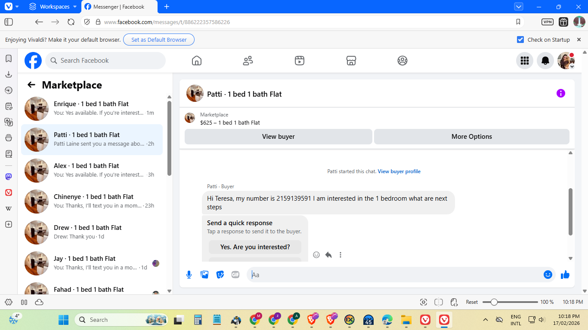Send quick response Yes. Are you interested?
Screen dimensions: 588x330
coord(255,247)
